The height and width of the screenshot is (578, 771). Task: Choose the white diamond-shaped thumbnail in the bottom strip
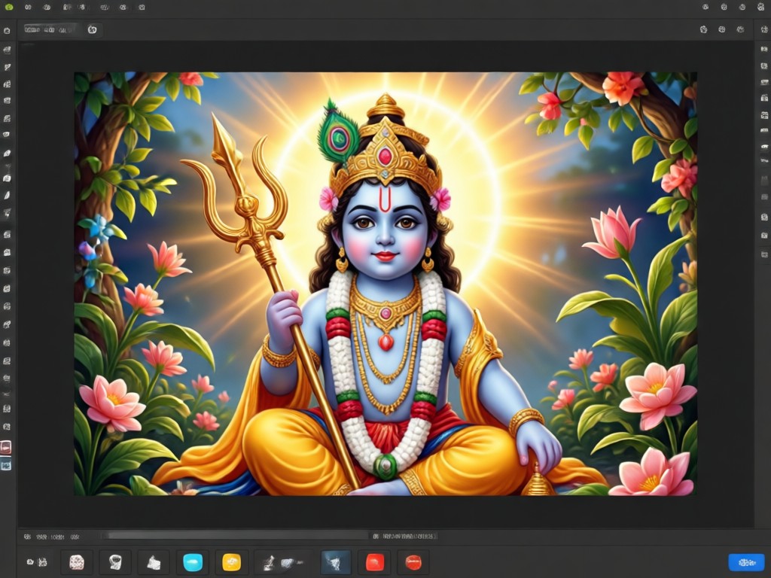115,561
